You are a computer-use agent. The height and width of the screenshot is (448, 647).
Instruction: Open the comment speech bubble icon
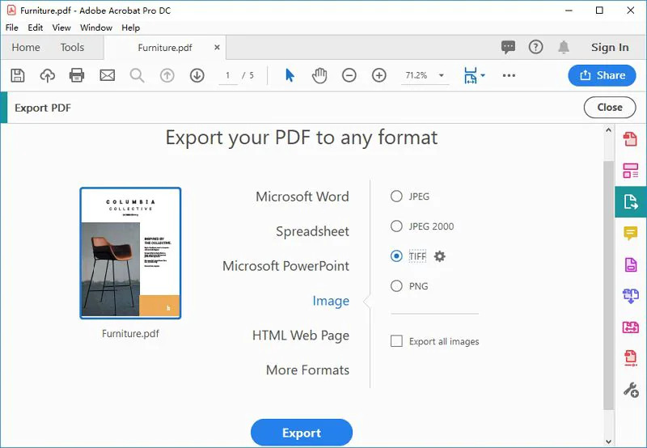[508, 47]
